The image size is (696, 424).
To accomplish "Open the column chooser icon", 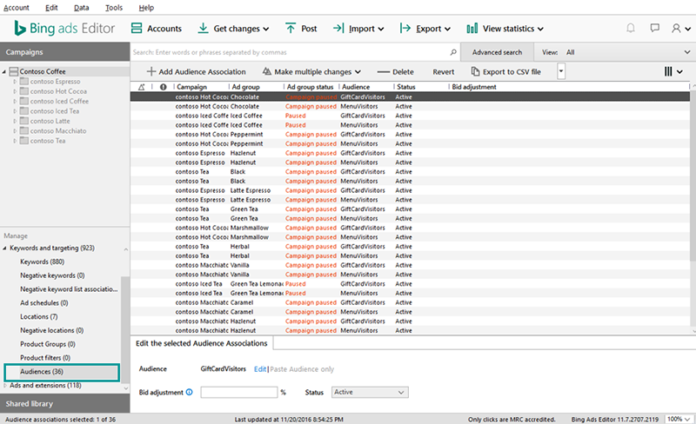I will pyautogui.click(x=673, y=71).
